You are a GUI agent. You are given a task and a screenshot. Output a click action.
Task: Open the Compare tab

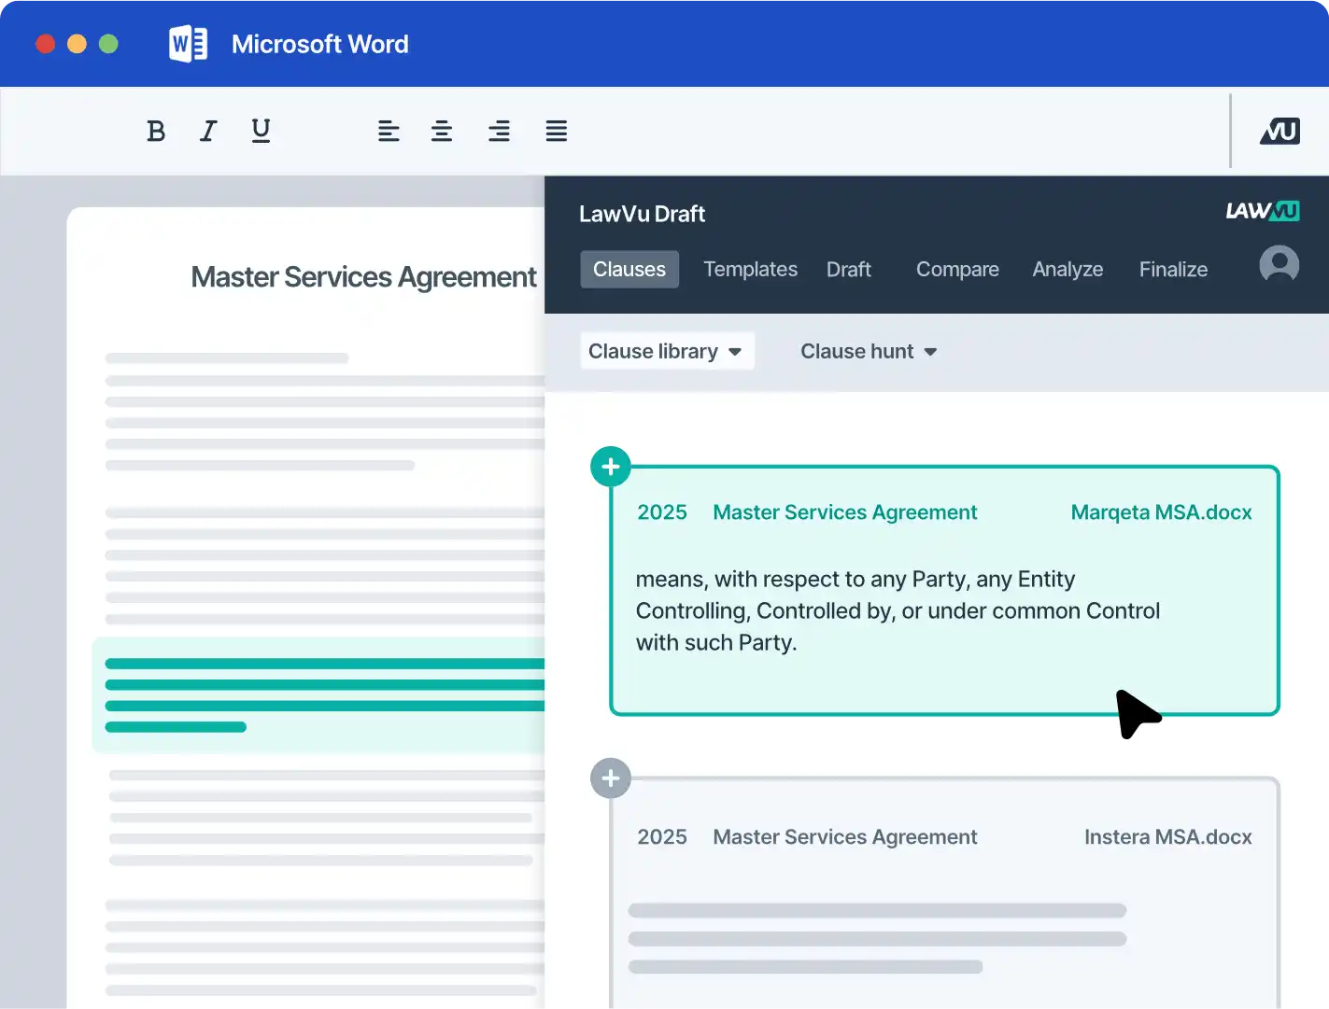[957, 270]
